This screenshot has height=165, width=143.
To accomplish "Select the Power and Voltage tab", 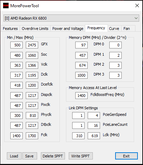I will tap(68, 29).
